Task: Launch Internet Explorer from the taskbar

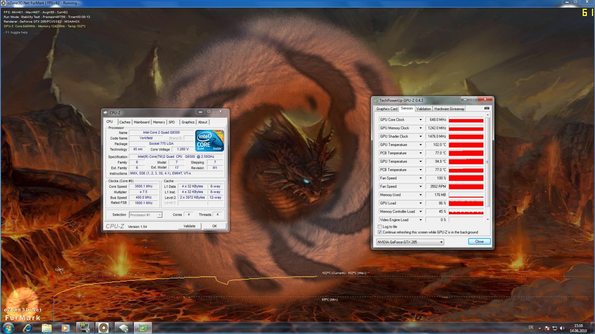Action: [28, 328]
